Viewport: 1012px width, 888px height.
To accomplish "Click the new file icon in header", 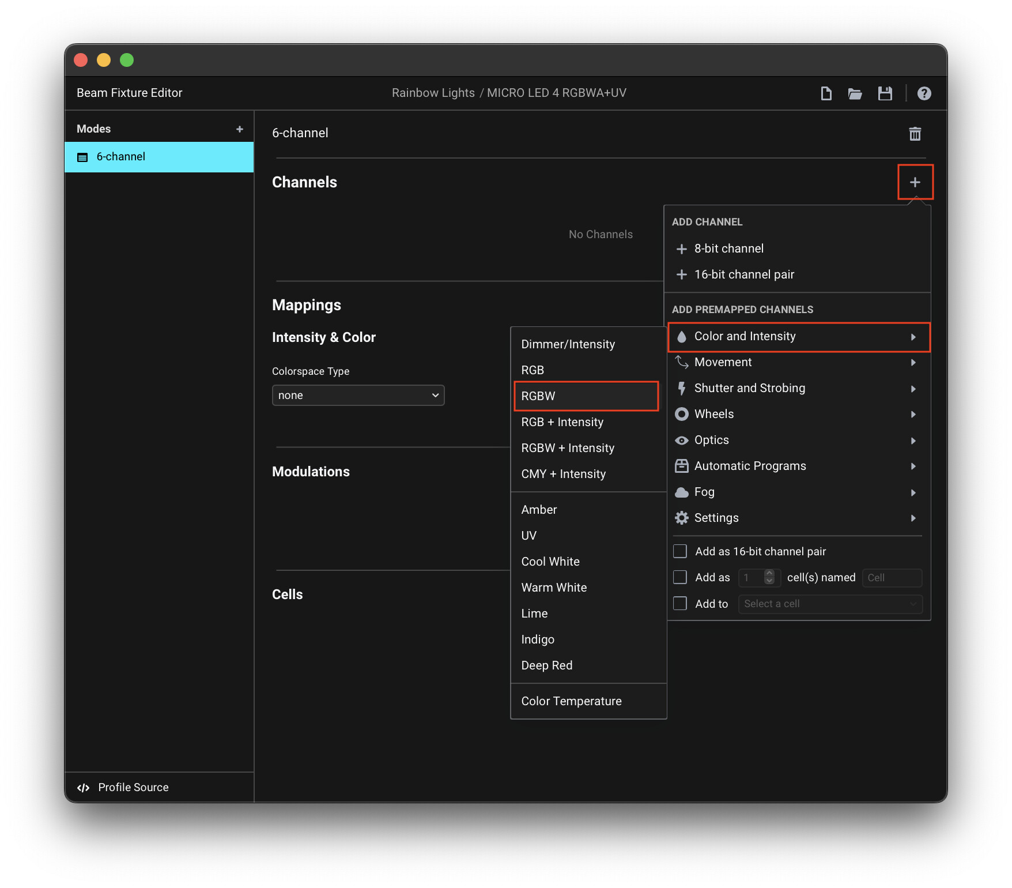I will pyautogui.click(x=826, y=93).
